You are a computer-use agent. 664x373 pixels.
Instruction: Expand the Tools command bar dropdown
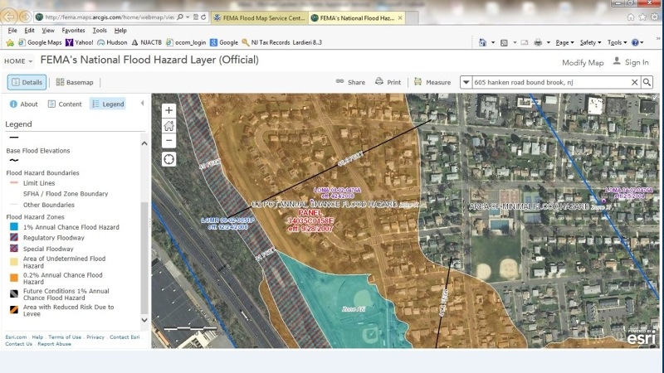click(x=617, y=43)
